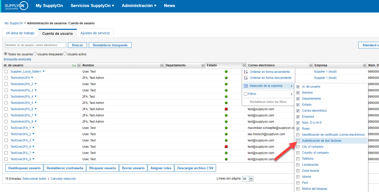The image size is (379, 192).
Task: Select the Todos los usuarios radio button
Action: 5,54
